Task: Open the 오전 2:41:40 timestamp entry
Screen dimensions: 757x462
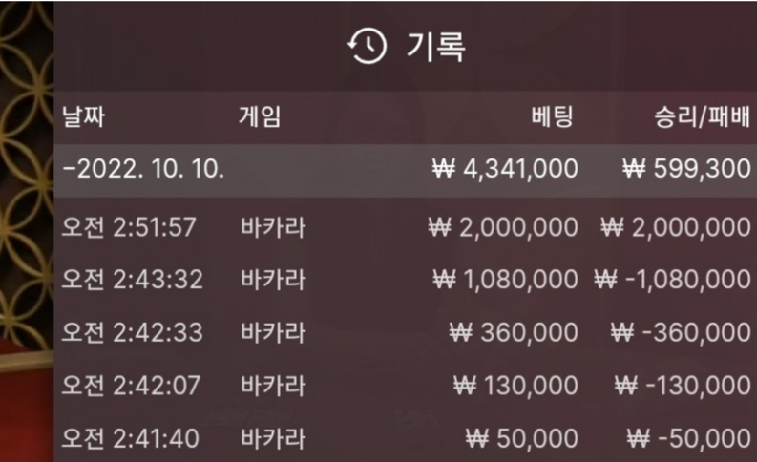Action: (129, 438)
